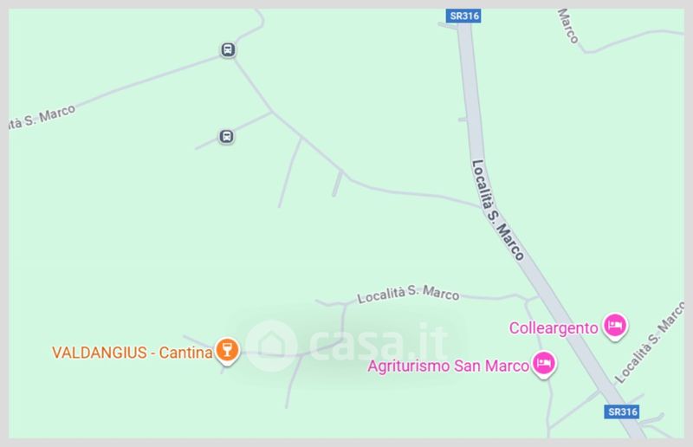
Task: Click the SR316 road shield below Agriturismo San Marco
Action: click(621, 412)
